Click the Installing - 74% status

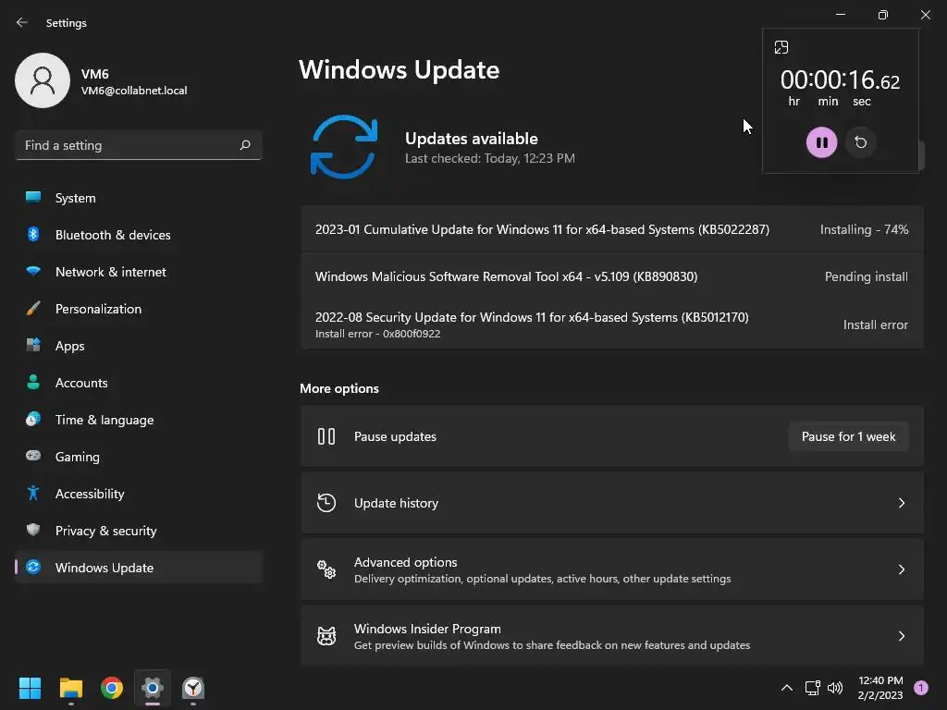(864, 229)
